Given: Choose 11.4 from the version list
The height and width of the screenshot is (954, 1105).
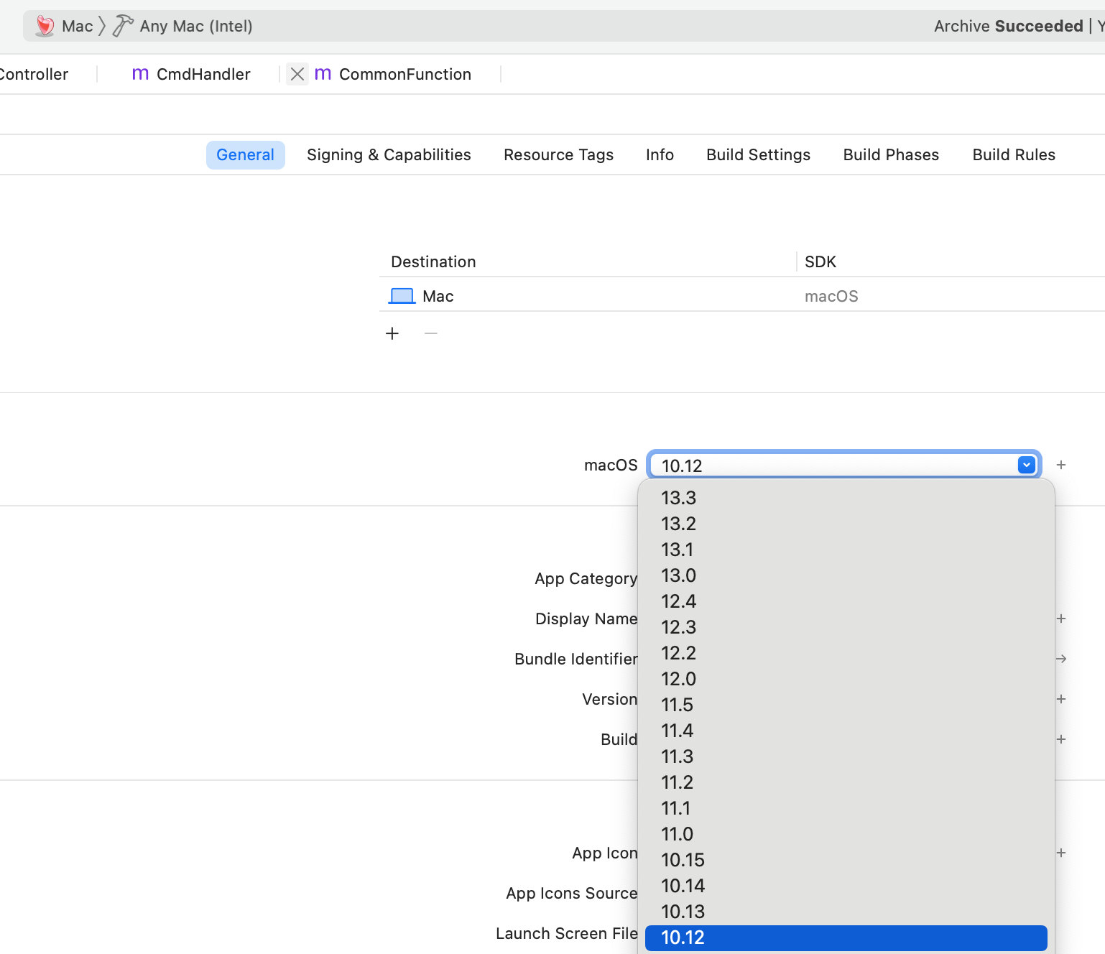Looking at the screenshot, I should click(x=846, y=731).
